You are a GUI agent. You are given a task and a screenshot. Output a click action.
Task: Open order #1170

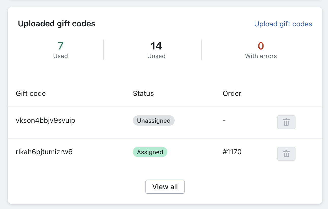tap(232, 152)
